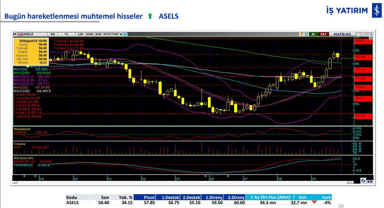The image size is (384, 208).
Task: Click the blue sync icon at bottom right
Action: [x=363, y=181]
